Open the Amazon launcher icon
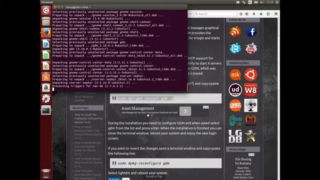 [46, 88]
